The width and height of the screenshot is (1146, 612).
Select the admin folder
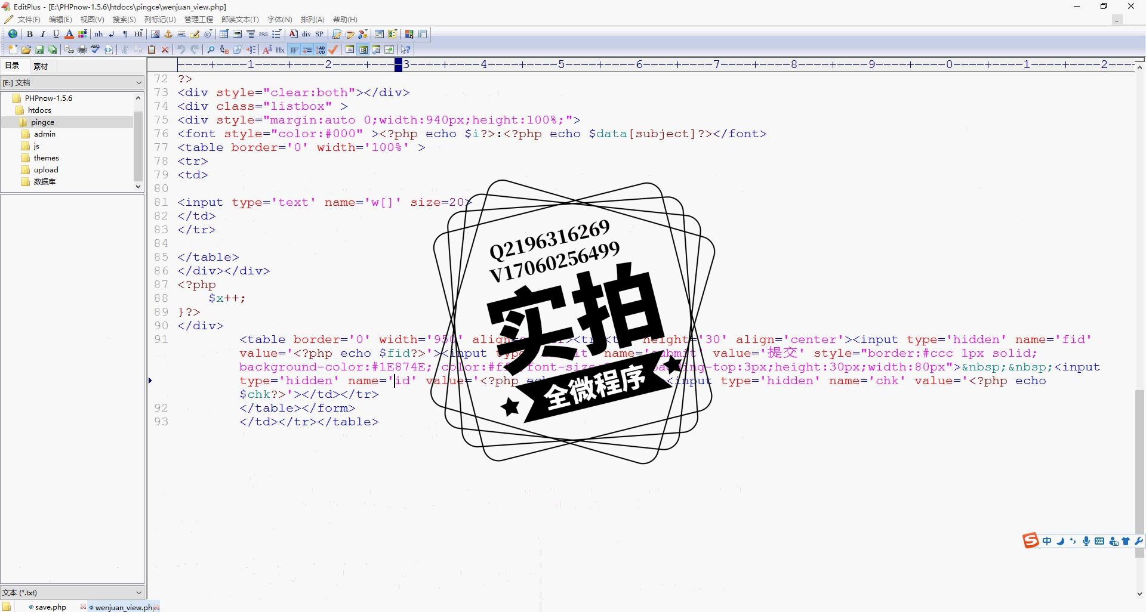(x=45, y=134)
